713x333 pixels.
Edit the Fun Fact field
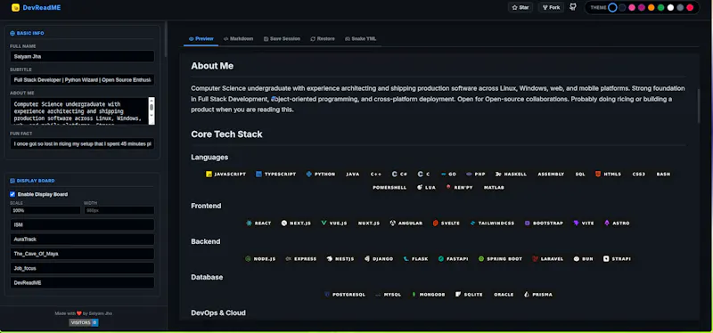[x=82, y=144]
